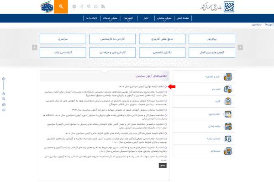274x182 pixels.
Task: Click the left carousel arrow beside exam buttons
Action: point(35,48)
